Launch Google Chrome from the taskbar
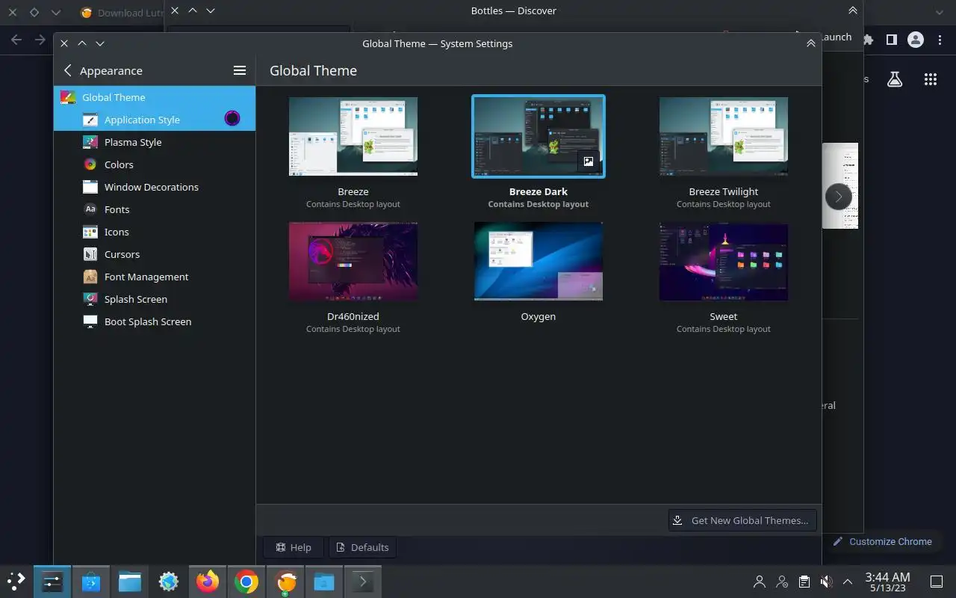The image size is (956, 598). click(246, 582)
